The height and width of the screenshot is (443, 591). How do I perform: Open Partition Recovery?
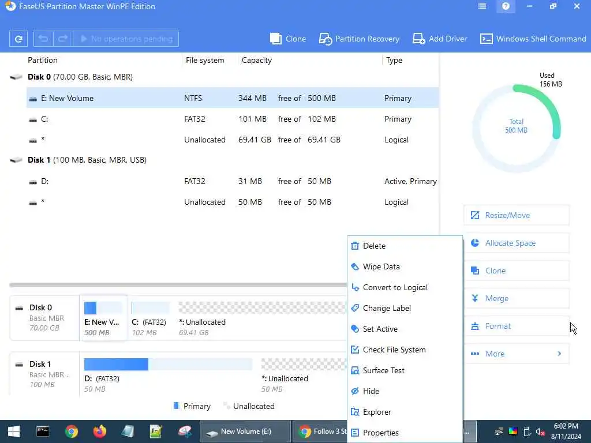359,39
